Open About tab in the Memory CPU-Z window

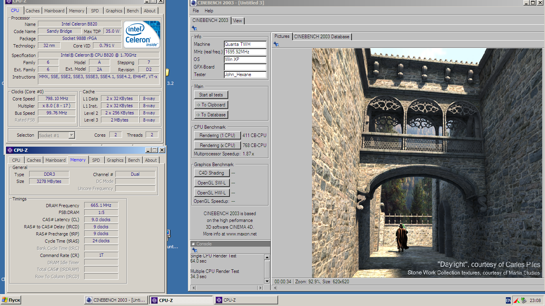pyautogui.click(x=151, y=160)
